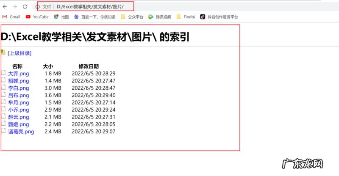Click the file info icon in address bar
Screen dimensions: 339x176
tap(38, 7)
